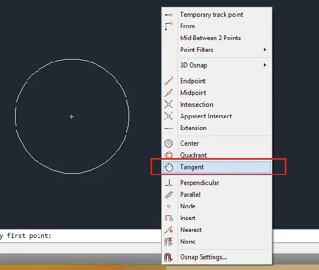The width and height of the screenshot is (319, 270).
Task: Select the Node snap icon
Action: [x=168, y=206]
